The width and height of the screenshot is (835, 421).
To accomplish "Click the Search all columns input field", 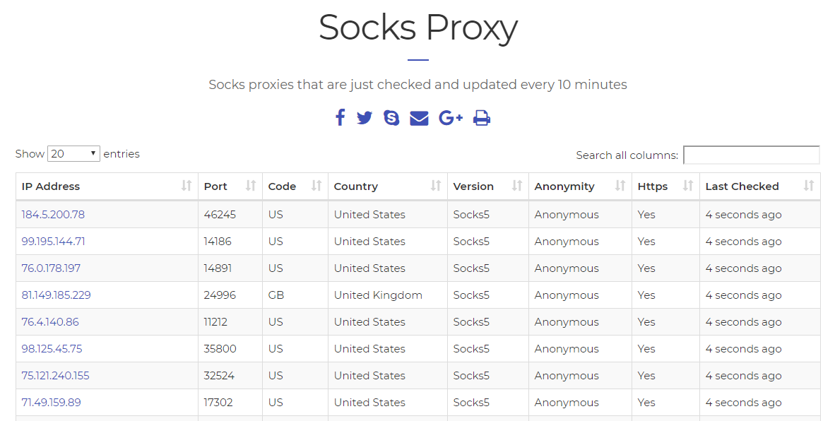I will (752, 155).
